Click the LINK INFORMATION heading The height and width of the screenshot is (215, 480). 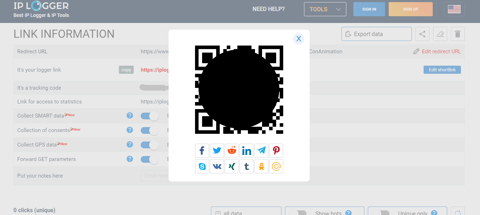(x=64, y=34)
